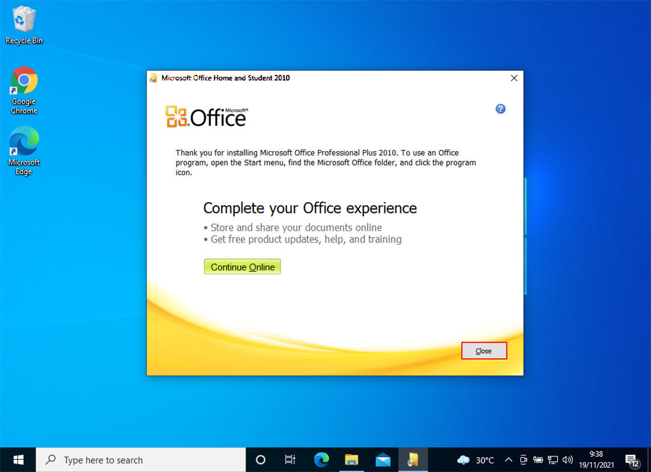The height and width of the screenshot is (472, 651).
Task: Check the 30°C weather widget
Action: pos(475,459)
